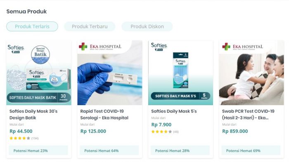The width and height of the screenshot is (289, 162).
Task: Open Softies Daily Mask Batik product image
Action: tap(39, 73)
